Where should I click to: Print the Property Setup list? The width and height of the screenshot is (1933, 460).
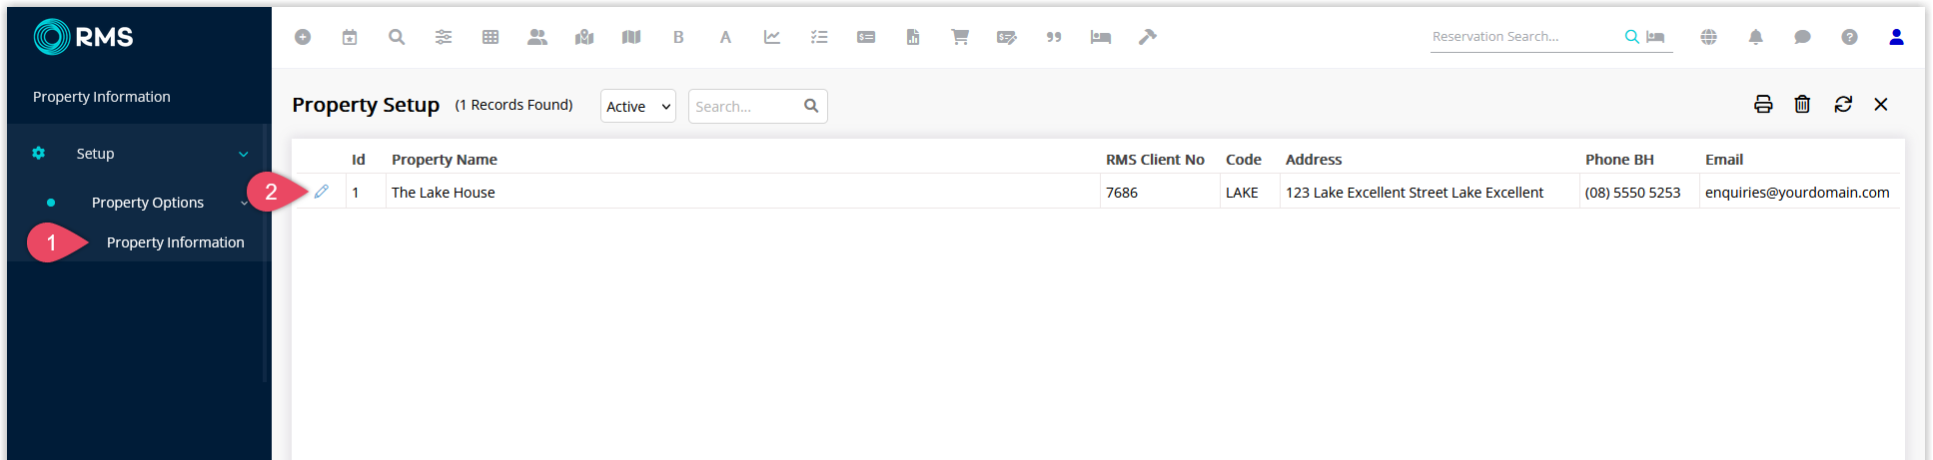(x=1763, y=104)
